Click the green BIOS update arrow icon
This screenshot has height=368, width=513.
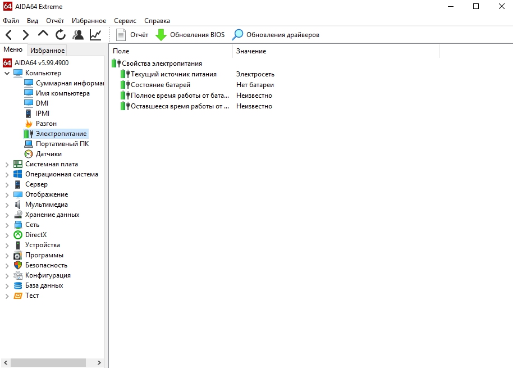[x=161, y=35]
